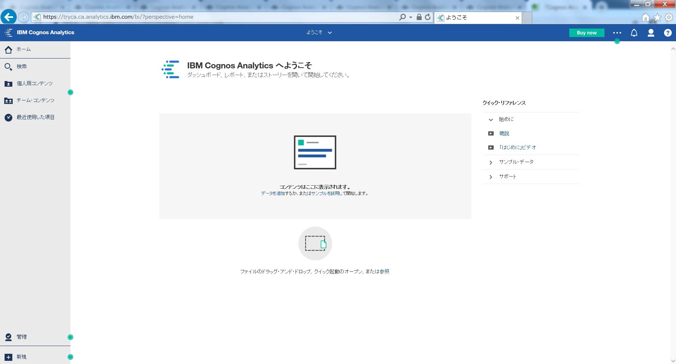Viewport: 676px width, 364px height.
Task: Click the IBM Cognos Analytics header title
Action: tap(45, 32)
